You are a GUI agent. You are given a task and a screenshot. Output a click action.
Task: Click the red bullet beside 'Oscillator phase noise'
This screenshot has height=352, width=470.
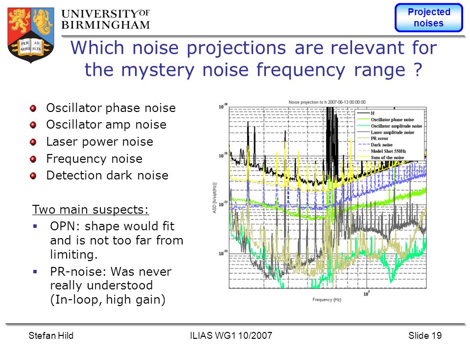(33, 108)
